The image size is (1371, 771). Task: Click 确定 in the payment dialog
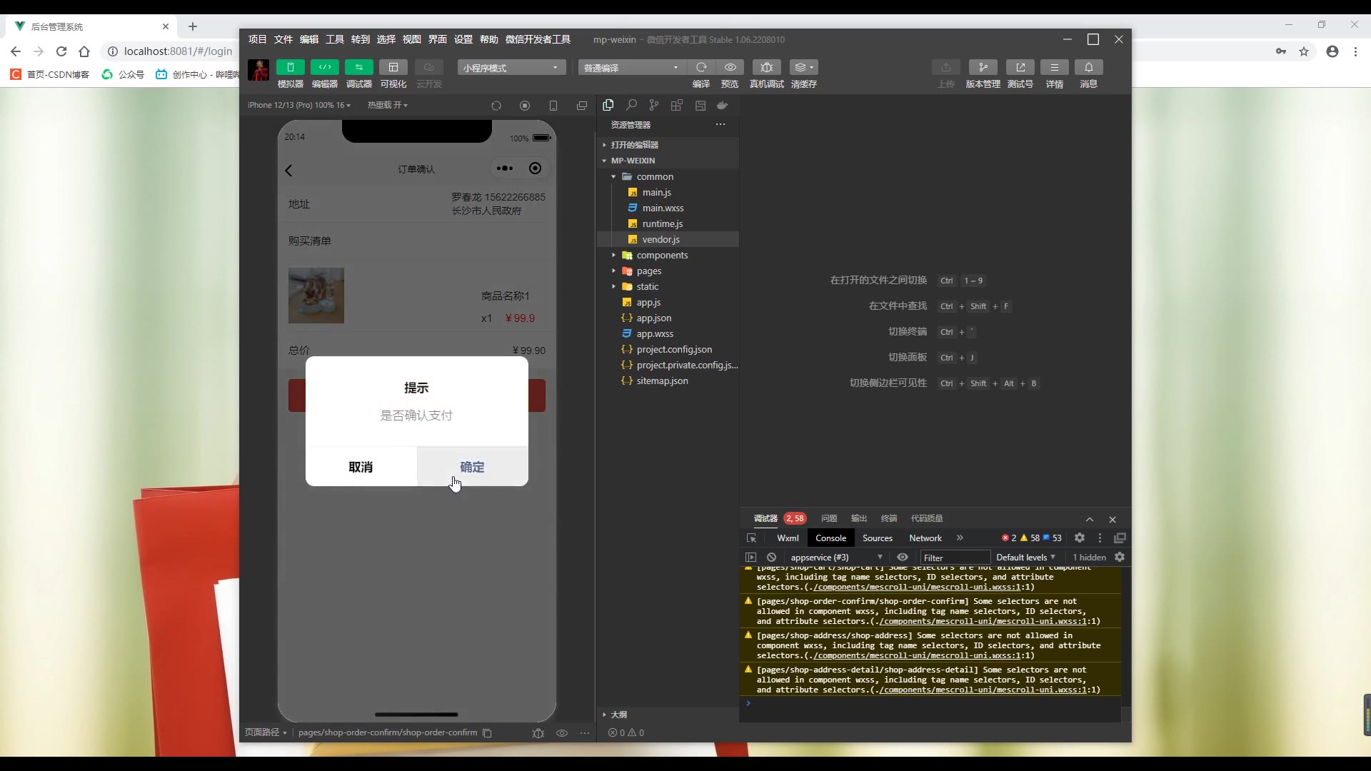coord(473,467)
